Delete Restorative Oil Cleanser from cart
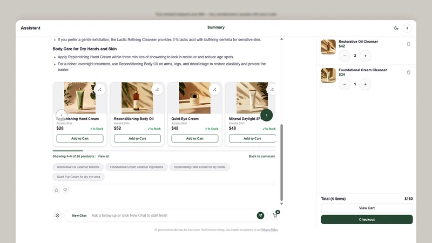Viewport: 432px width, 243px height. coord(409,44)
